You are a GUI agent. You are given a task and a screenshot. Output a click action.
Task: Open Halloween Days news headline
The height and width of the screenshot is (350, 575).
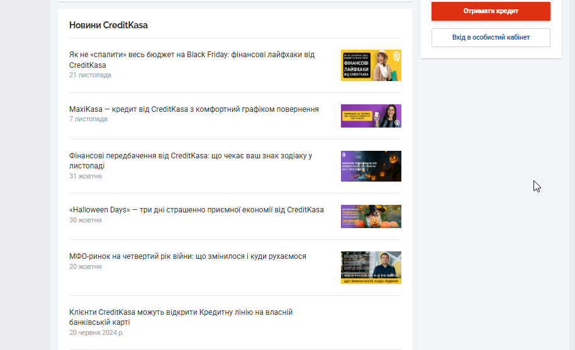pos(196,210)
